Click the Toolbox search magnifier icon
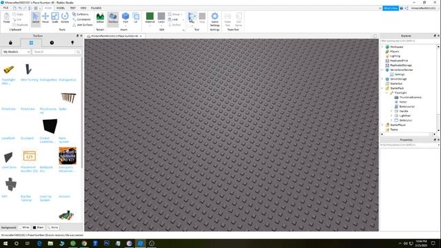 [x=78, y=52]
